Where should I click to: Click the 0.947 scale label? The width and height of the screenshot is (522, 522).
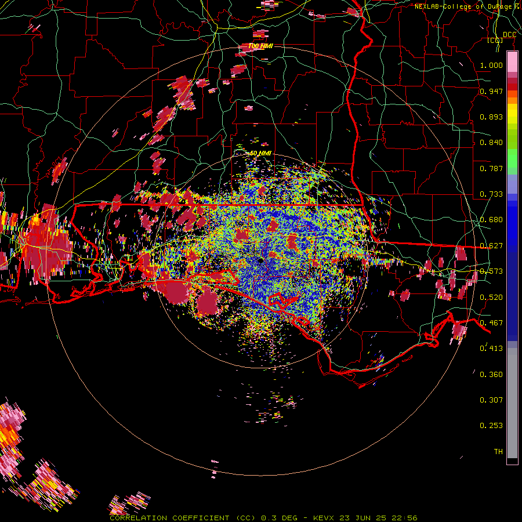[x=491, y=91]
